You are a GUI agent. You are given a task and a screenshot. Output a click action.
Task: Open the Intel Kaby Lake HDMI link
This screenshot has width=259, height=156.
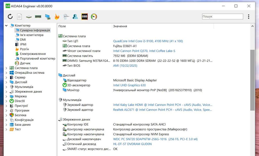pyautogui.click(x=163, y=105)
